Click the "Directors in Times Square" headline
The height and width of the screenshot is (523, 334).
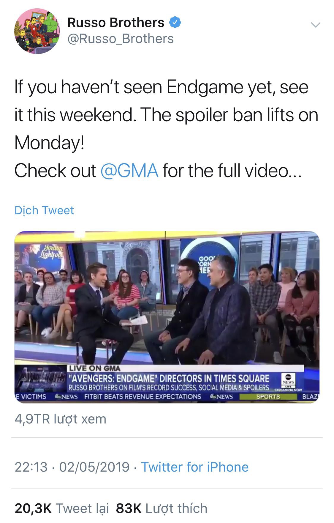[168, 379]
